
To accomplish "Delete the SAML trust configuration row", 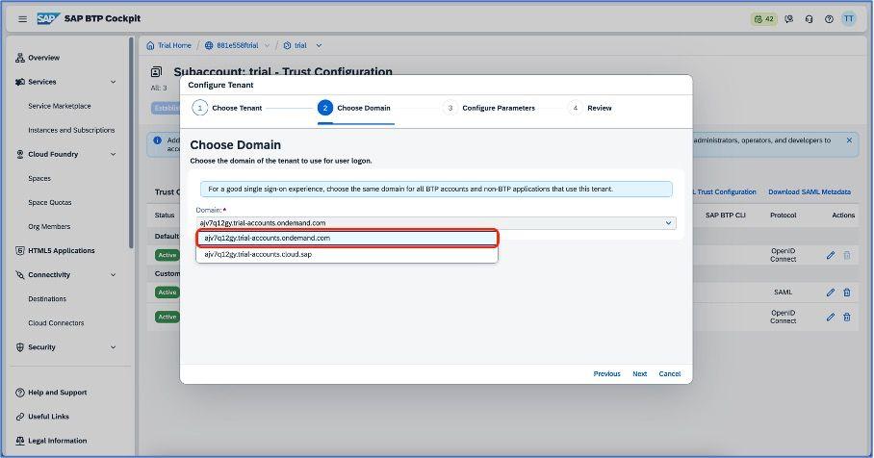I will point(847,292).
